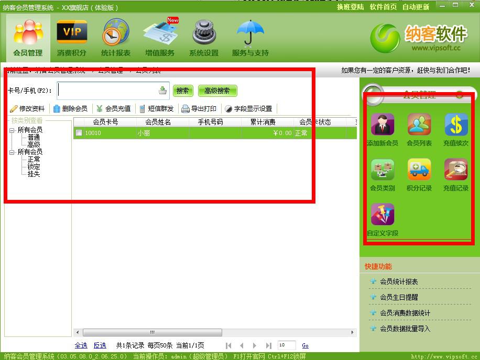
Task: Click the 高级搜索 button
Action: click(217, 91)
